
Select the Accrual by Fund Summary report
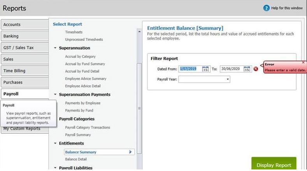(85, 64)
